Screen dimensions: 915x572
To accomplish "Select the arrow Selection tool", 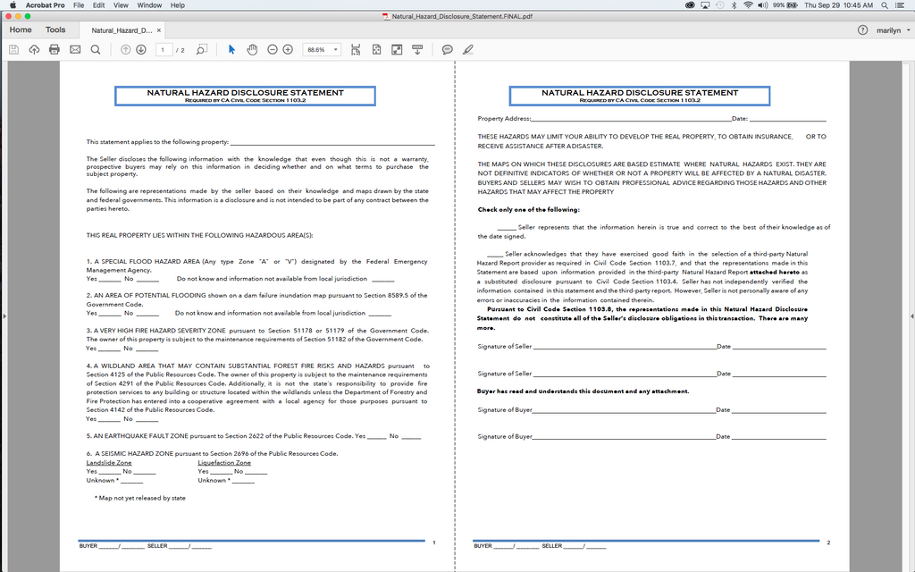I will click(231, 49).
